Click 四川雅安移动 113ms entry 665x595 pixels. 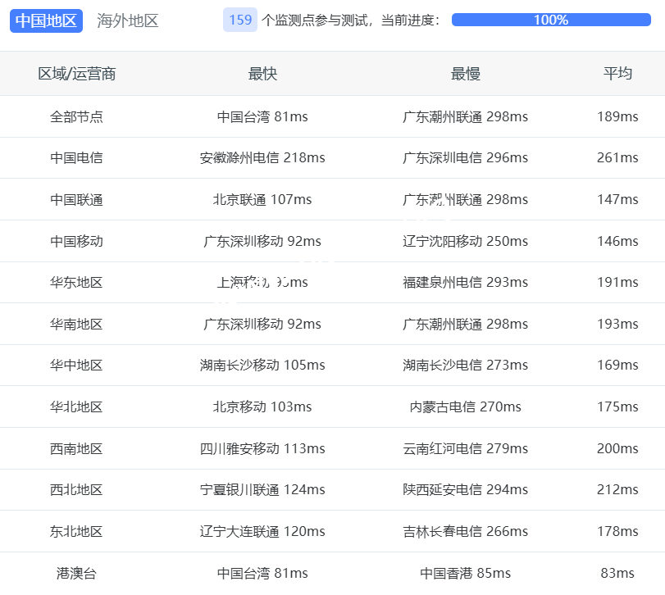click(x=262, y=449)
